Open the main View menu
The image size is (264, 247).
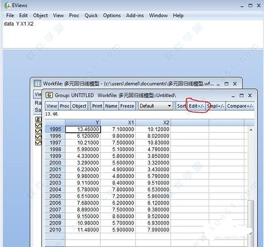pos(58,15)
